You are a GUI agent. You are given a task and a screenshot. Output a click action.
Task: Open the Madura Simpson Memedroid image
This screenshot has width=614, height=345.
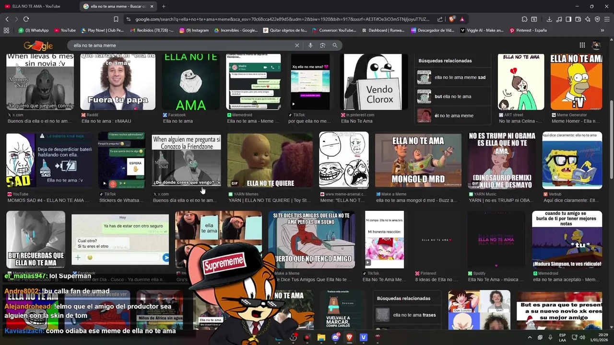click(x=567, y=240)
